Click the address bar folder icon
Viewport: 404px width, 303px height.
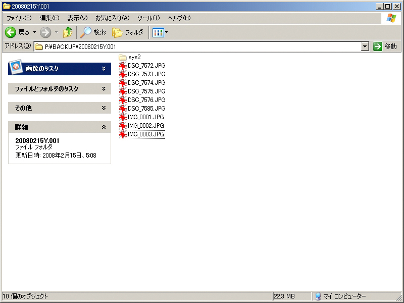pos(39,47)
